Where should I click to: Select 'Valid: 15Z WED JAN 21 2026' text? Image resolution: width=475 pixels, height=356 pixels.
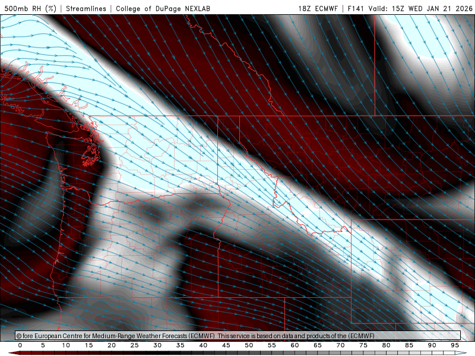(420, 8)
